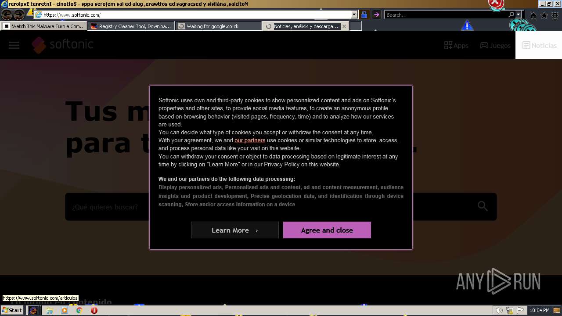562x316 pixels.
Task: Open Favorites star icon
Action: tap(544, 15)
